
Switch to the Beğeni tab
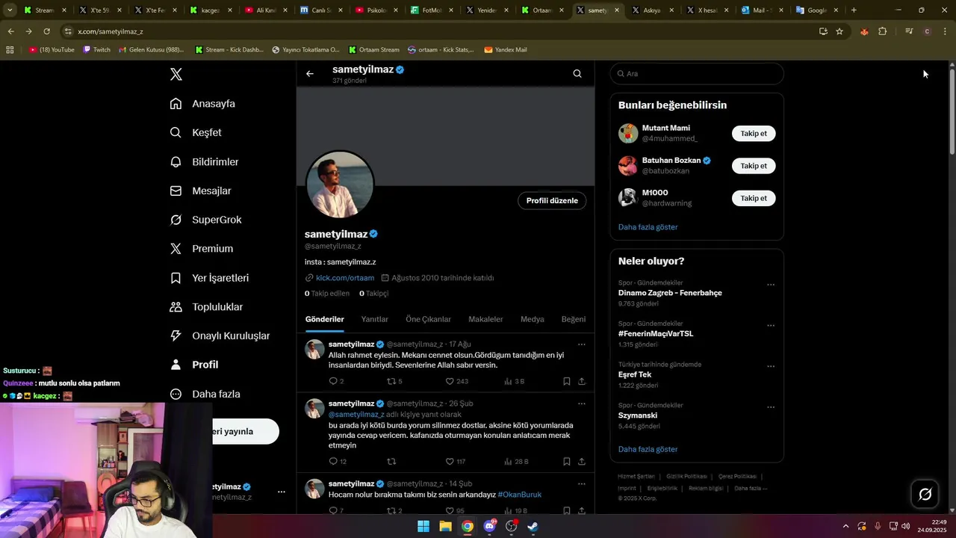(x=574, y=319)
